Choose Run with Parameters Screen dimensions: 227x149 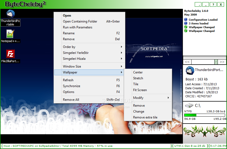(89, 27)
